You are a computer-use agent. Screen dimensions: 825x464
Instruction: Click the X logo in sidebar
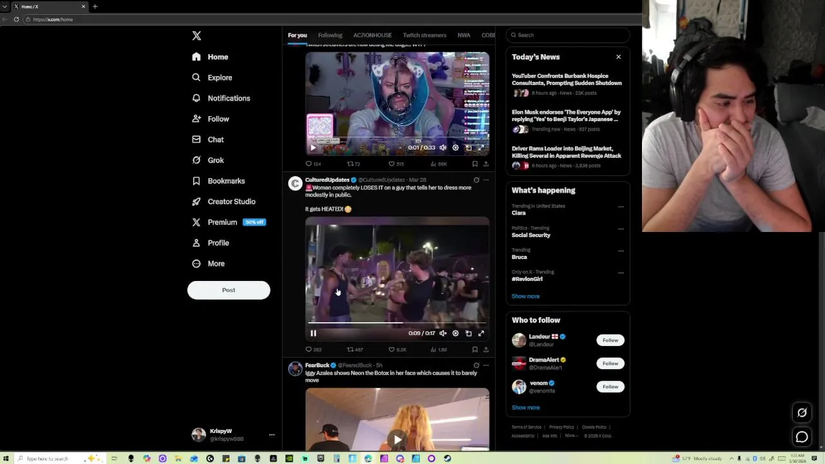(197, 35)
